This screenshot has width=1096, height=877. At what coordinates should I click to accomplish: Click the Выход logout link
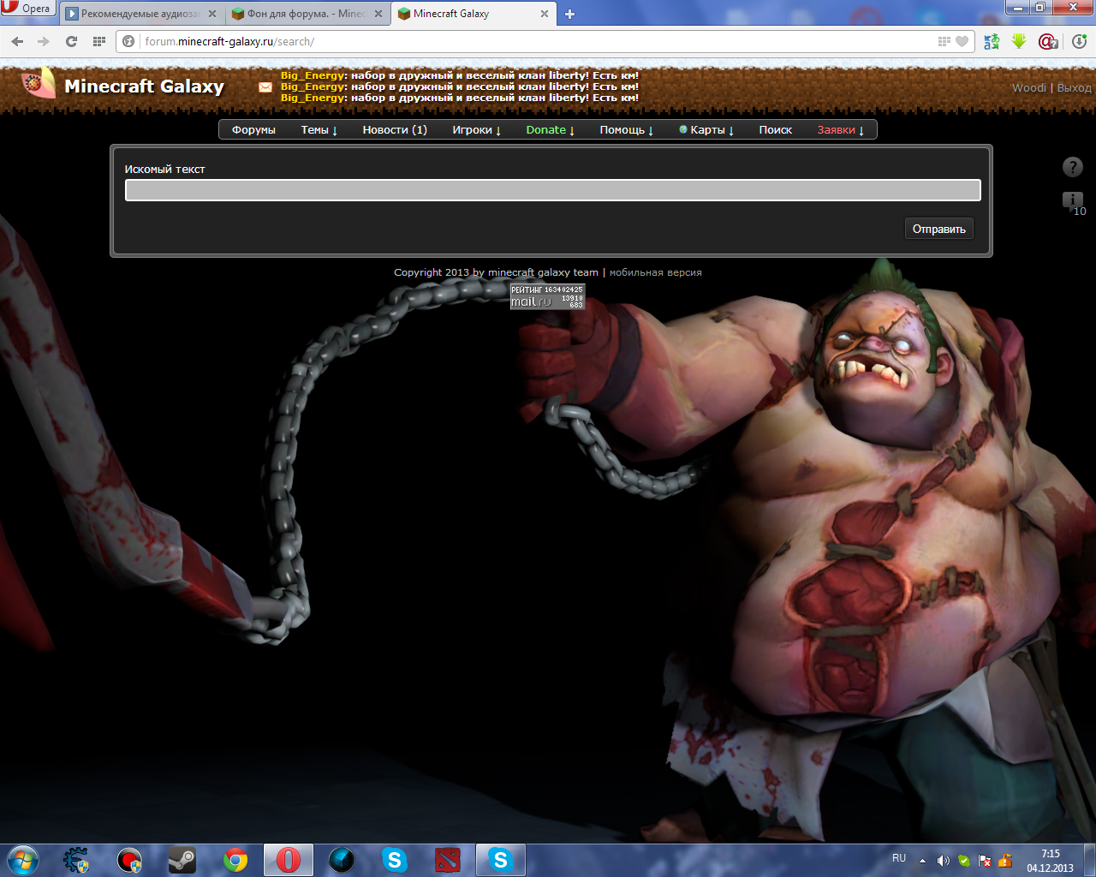tap(1074, 87)
